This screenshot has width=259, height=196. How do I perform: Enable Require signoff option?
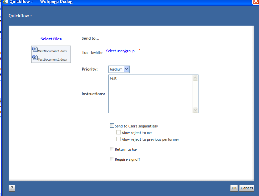(x=112, y=159)
